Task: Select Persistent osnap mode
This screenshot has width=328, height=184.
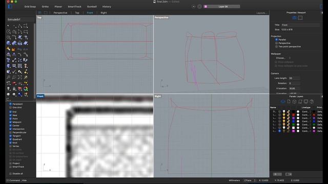Action: point(10,104)
